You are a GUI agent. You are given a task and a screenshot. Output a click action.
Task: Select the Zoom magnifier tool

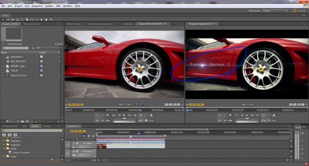52,19
